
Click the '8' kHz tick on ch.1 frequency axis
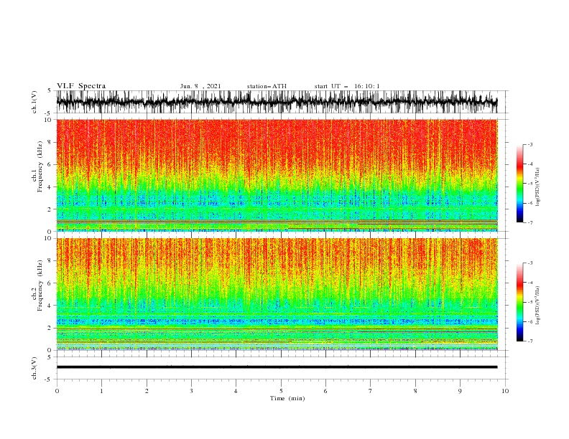click(50, 142)
